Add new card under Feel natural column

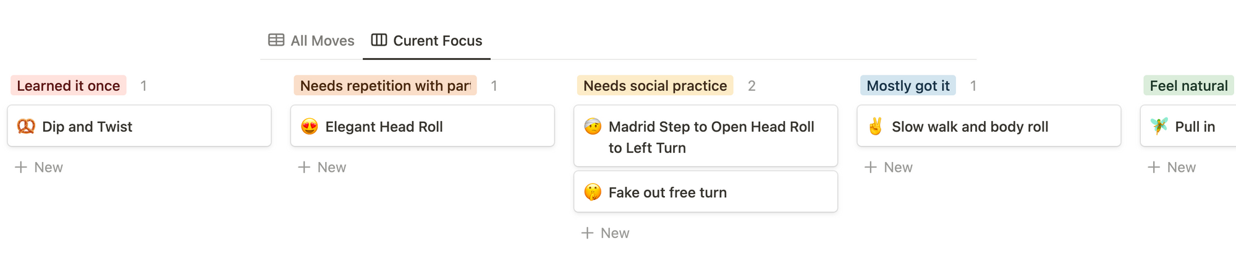pos(1172,168)
